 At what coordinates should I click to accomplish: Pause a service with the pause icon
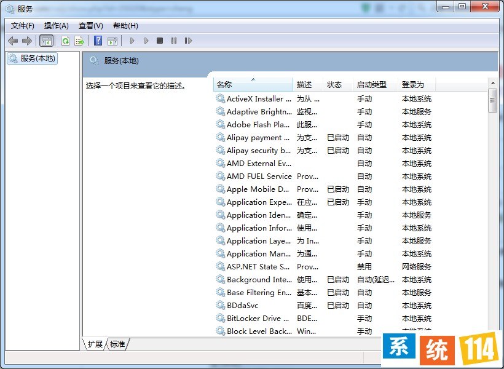[x=174, y=41]
